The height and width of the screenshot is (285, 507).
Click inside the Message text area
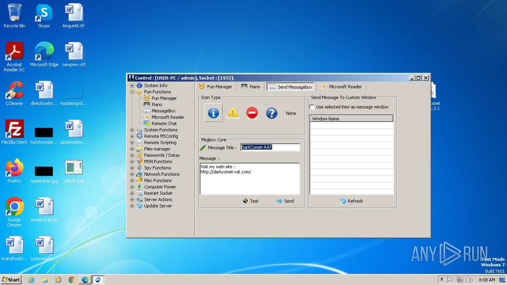[x=250, y=179]
